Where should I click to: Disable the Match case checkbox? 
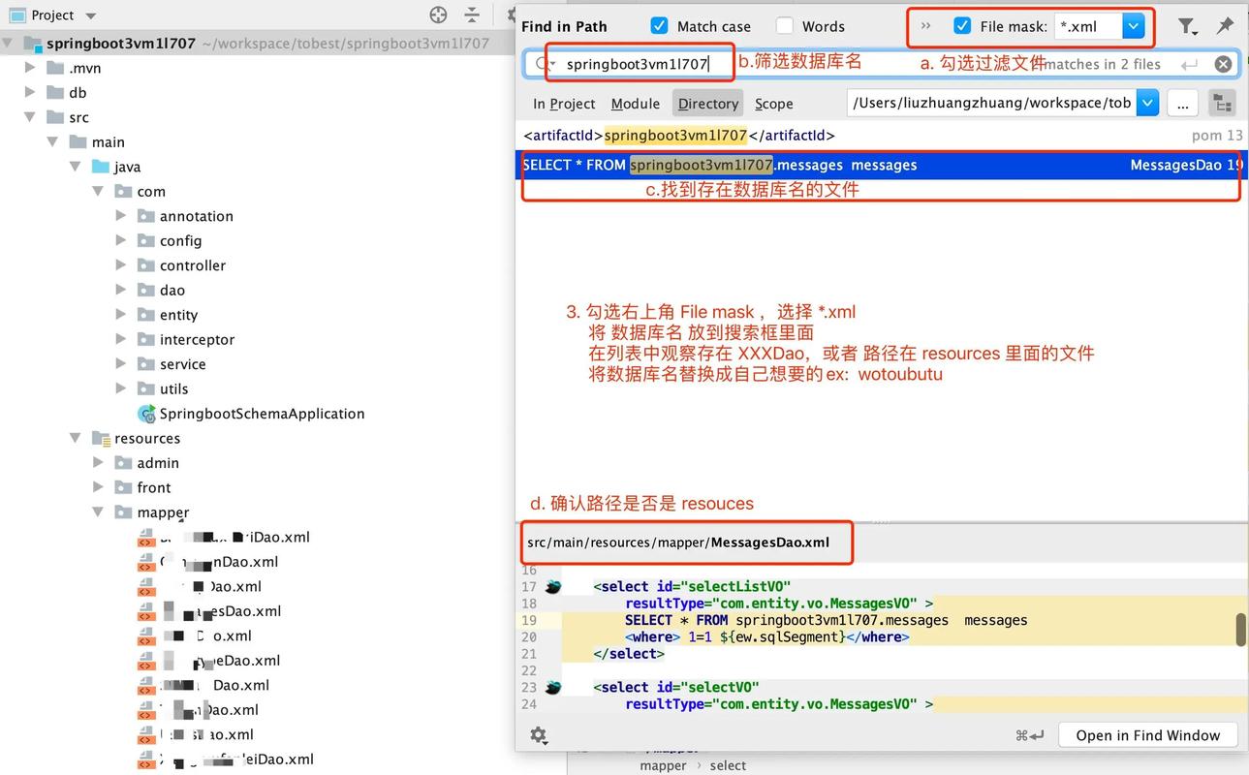point(659,25)
